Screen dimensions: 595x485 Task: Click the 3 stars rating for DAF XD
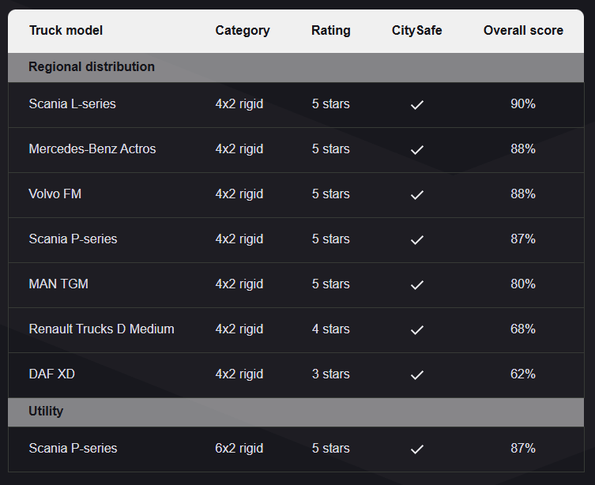tap(330, 374)
